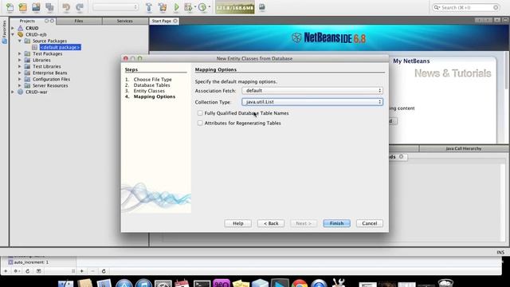Enable Fully Qualified Database Table Names
510x287 pixels.
point(200,113)
